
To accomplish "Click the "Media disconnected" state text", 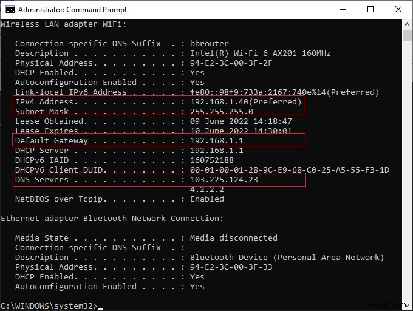I will (233, 238).
